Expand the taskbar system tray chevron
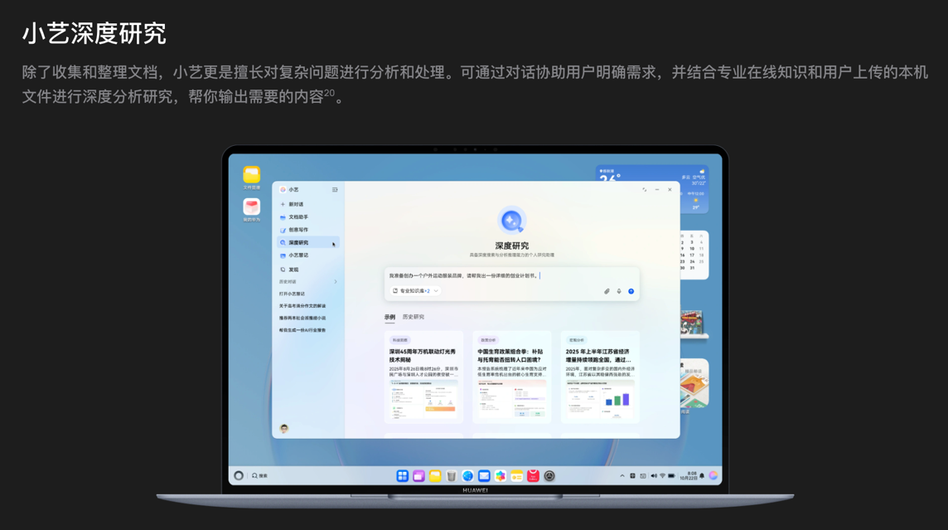 point(622,476)
